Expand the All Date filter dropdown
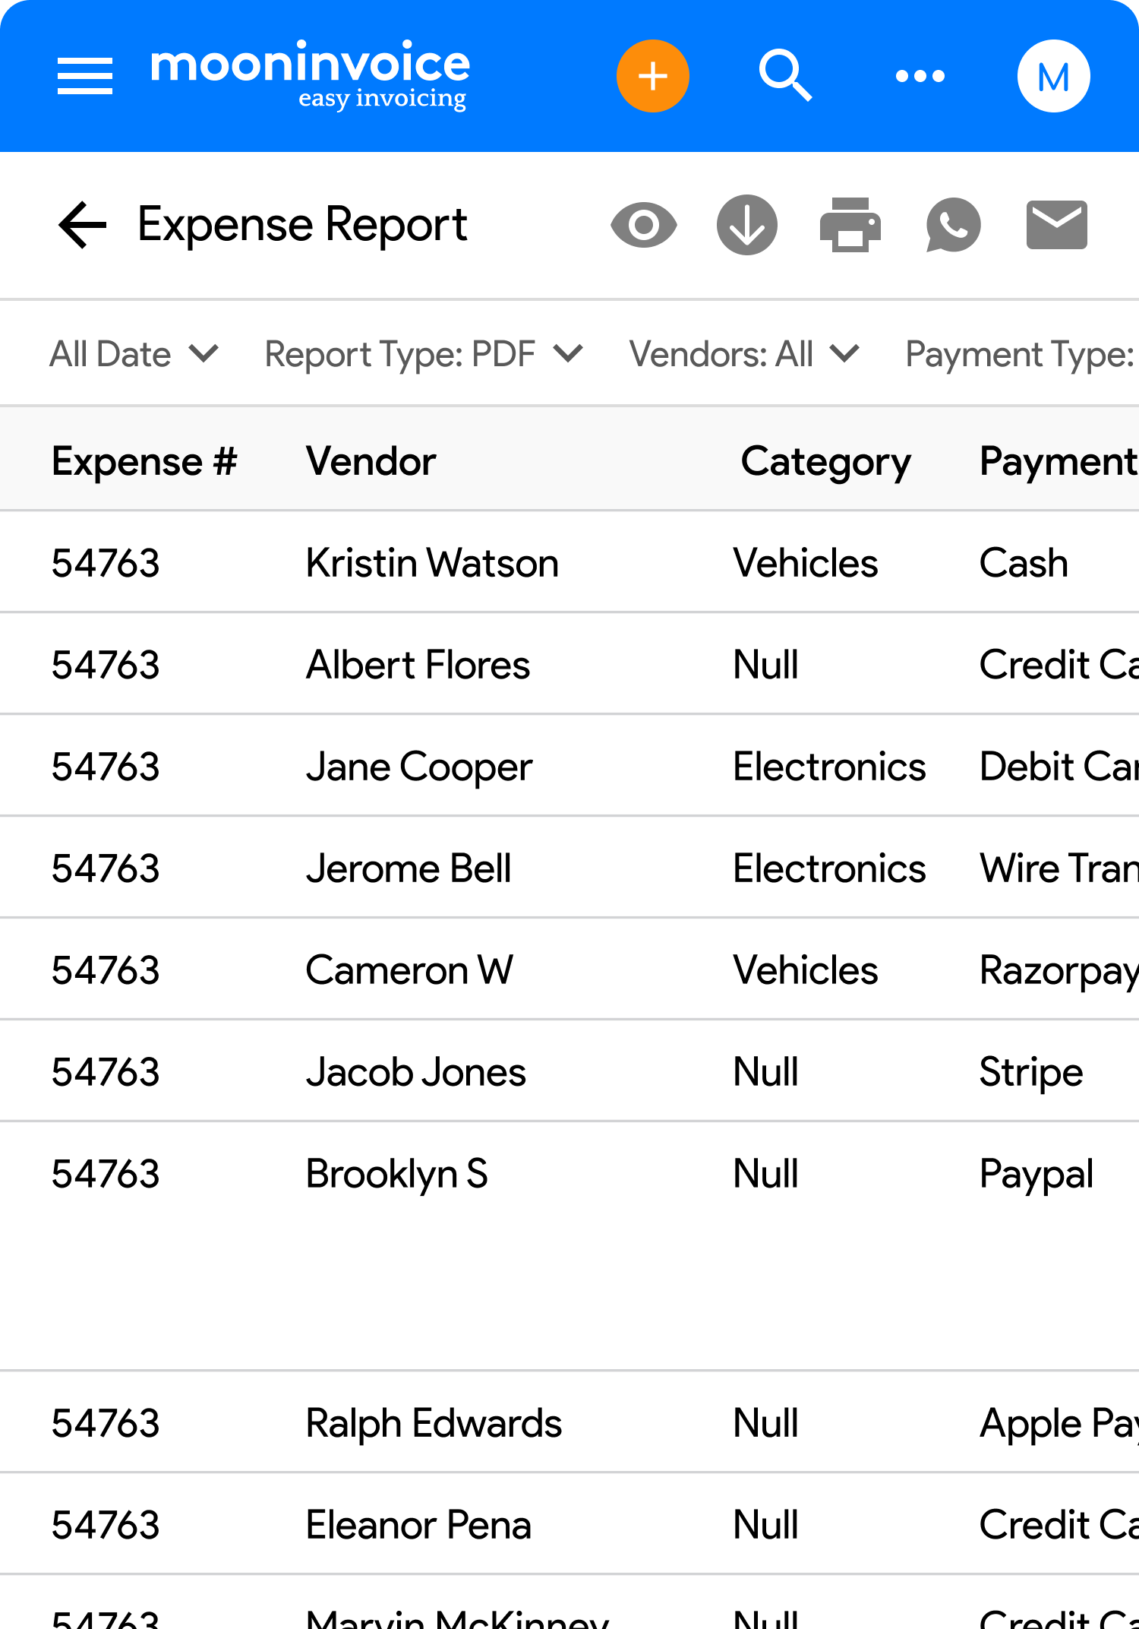This screenshot has width=1139, height=1629. tap(134, 354)
